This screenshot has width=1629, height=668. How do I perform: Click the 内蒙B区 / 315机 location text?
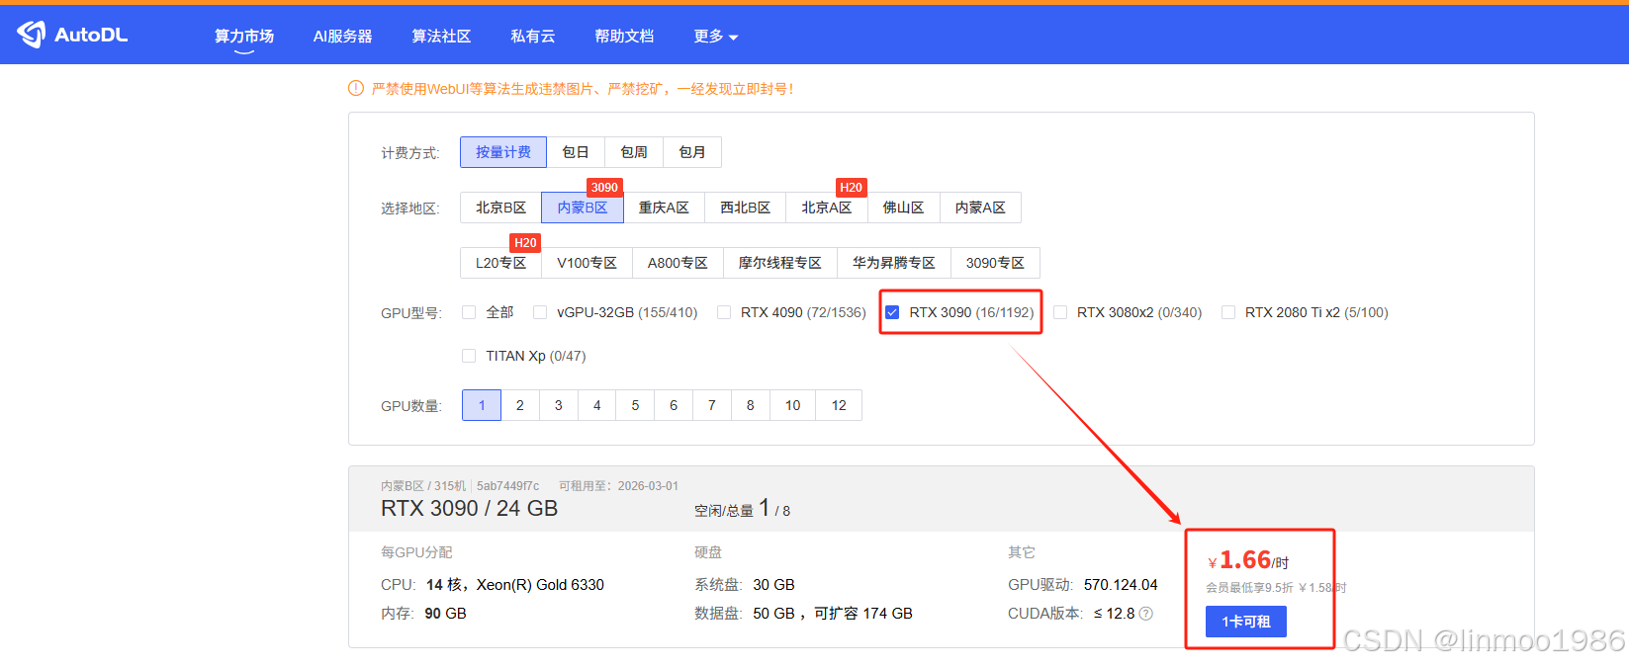click(x=423, y=486)
